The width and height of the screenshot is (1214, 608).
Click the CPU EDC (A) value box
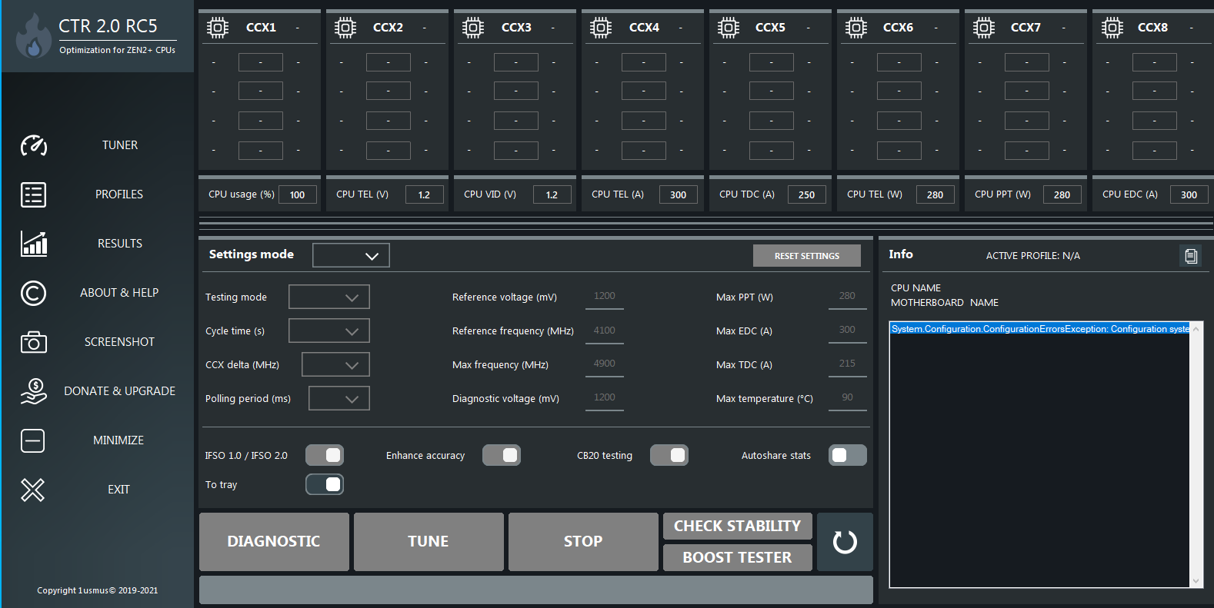pos(1189,194)
